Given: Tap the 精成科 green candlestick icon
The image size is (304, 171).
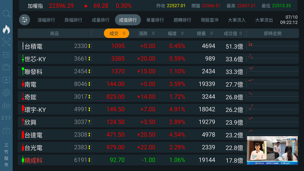Looking at the screenshot, I should point(23,160).
